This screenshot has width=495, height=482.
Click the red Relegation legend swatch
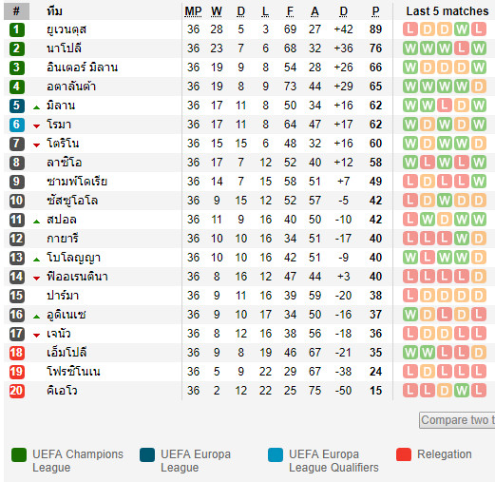(x=404, y=454)
